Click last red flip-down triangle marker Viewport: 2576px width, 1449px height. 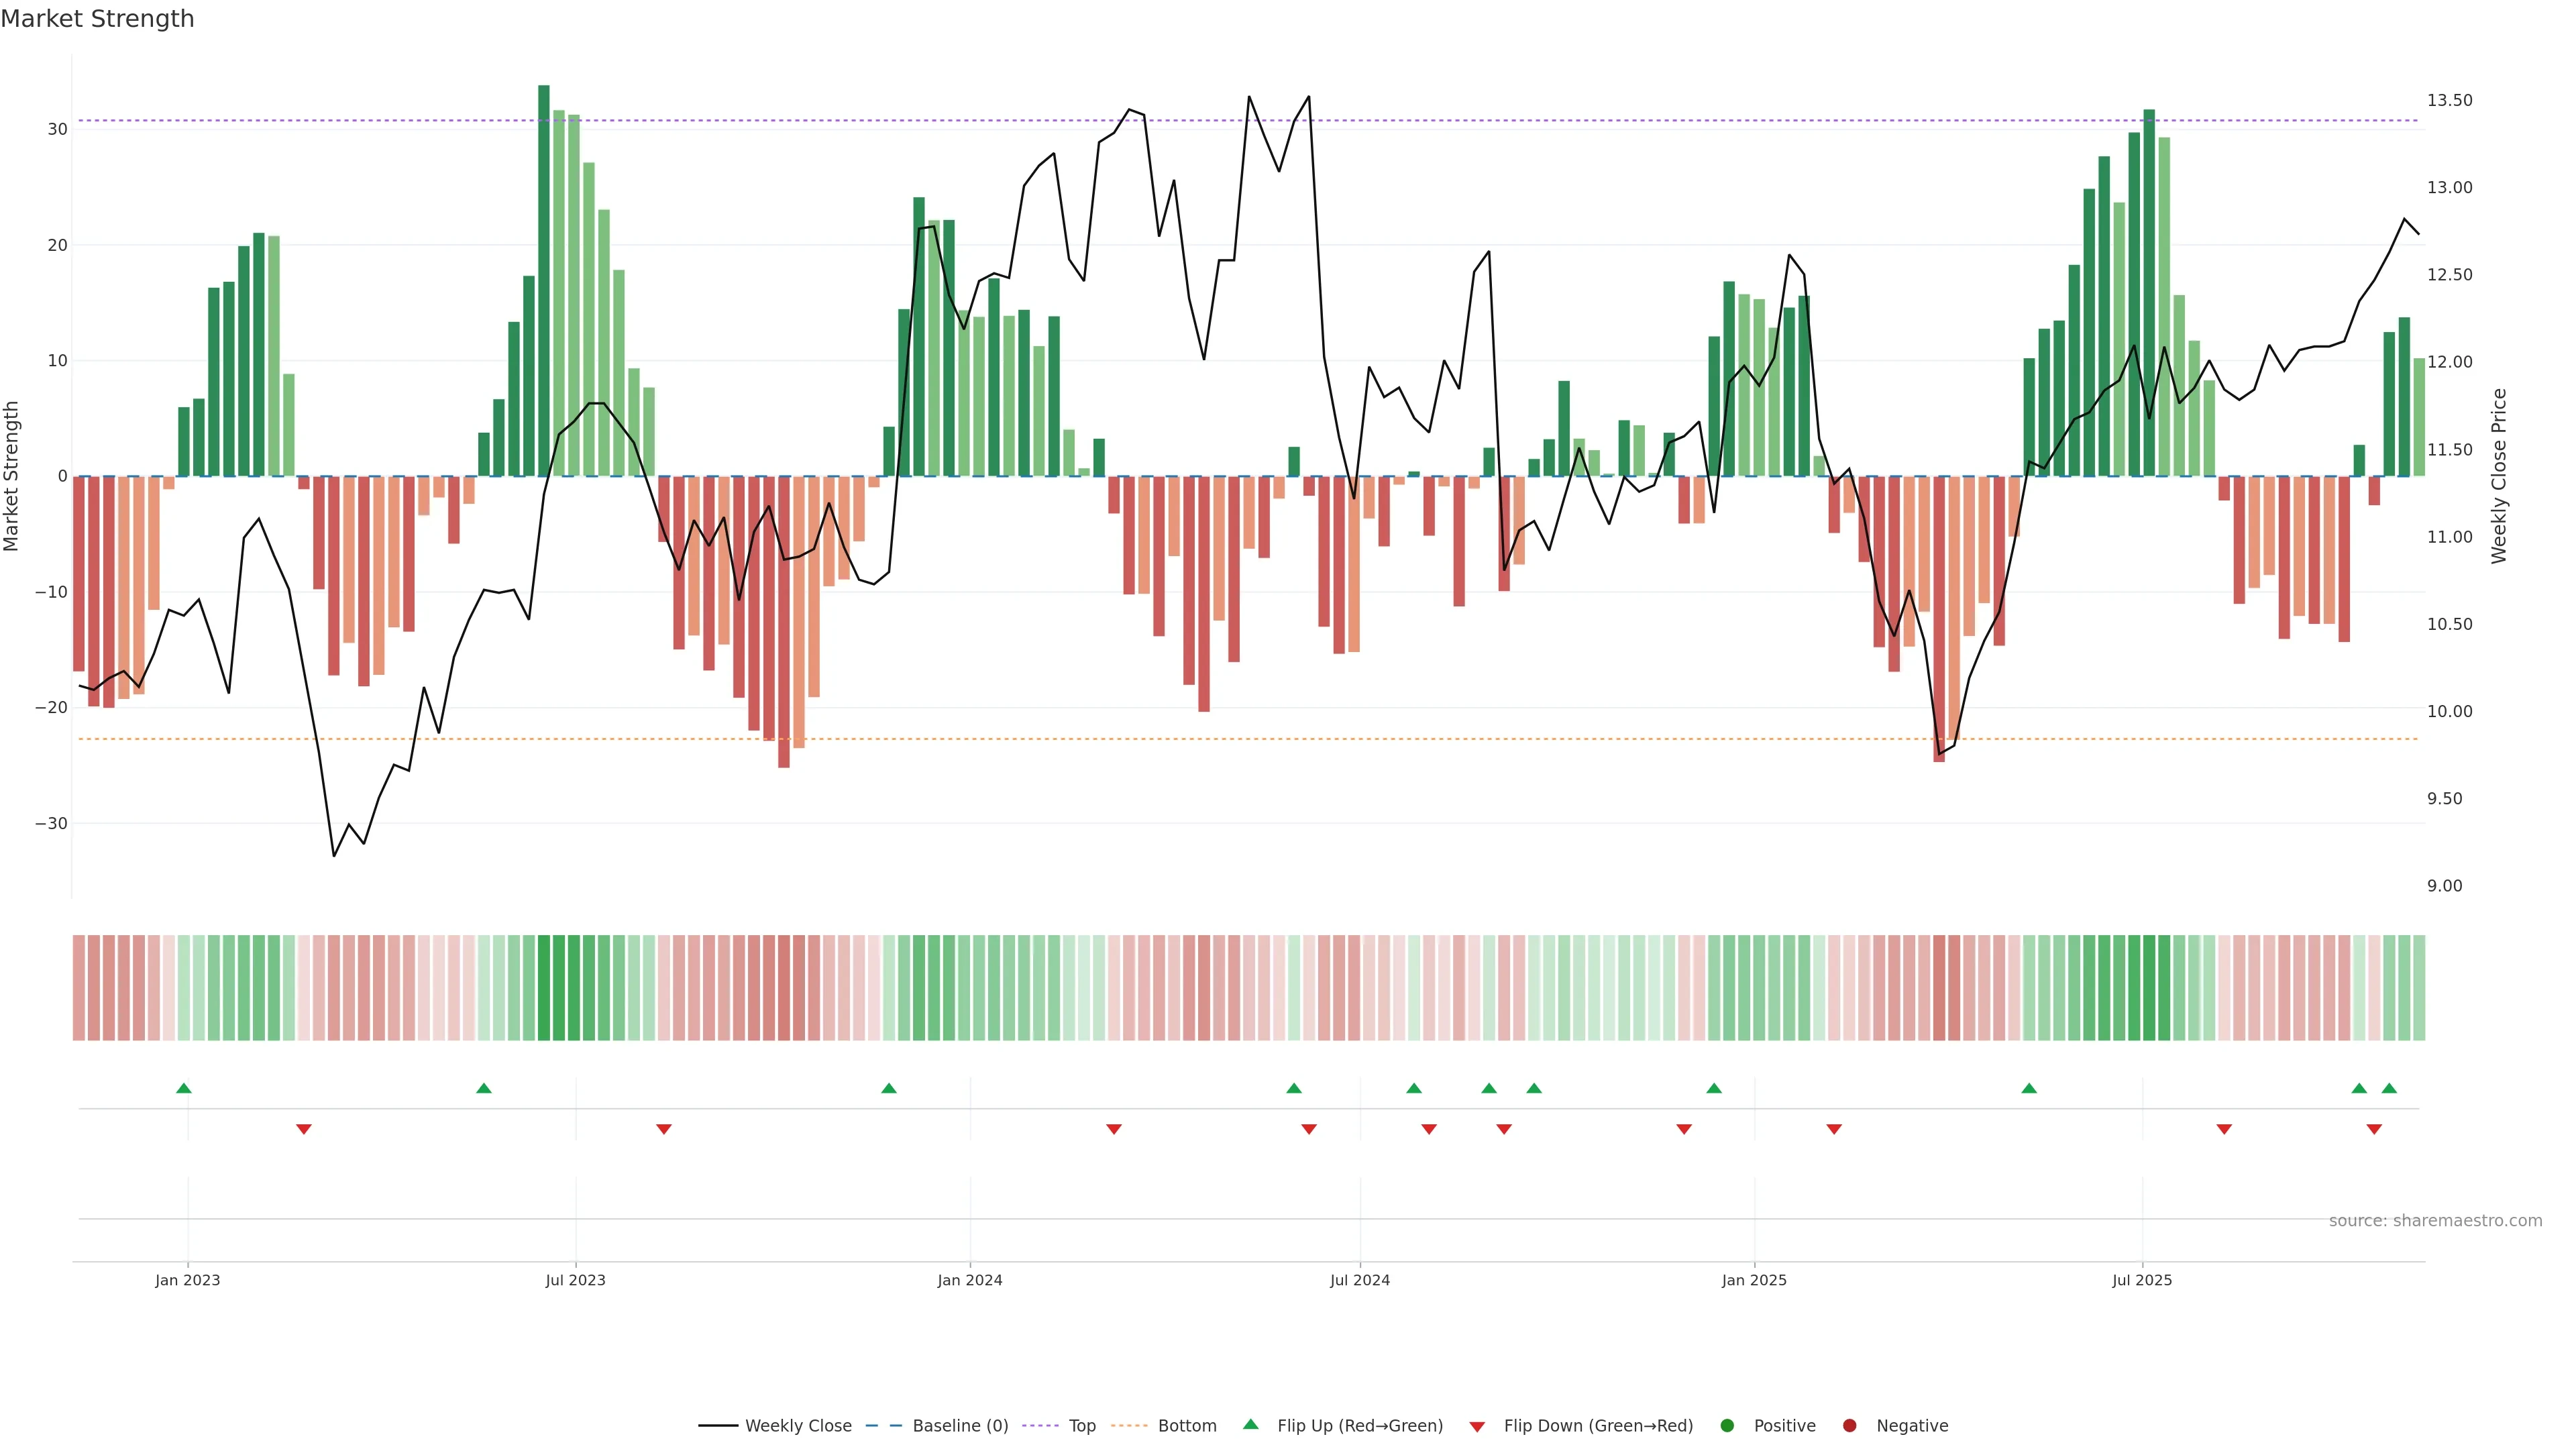point(2374,1129)
